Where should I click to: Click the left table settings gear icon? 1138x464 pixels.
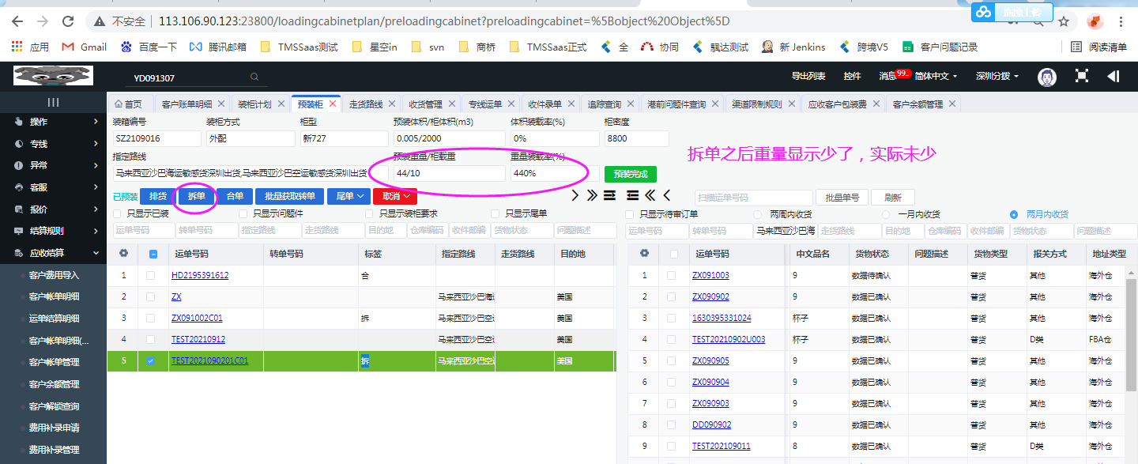[x=122, y=254]
